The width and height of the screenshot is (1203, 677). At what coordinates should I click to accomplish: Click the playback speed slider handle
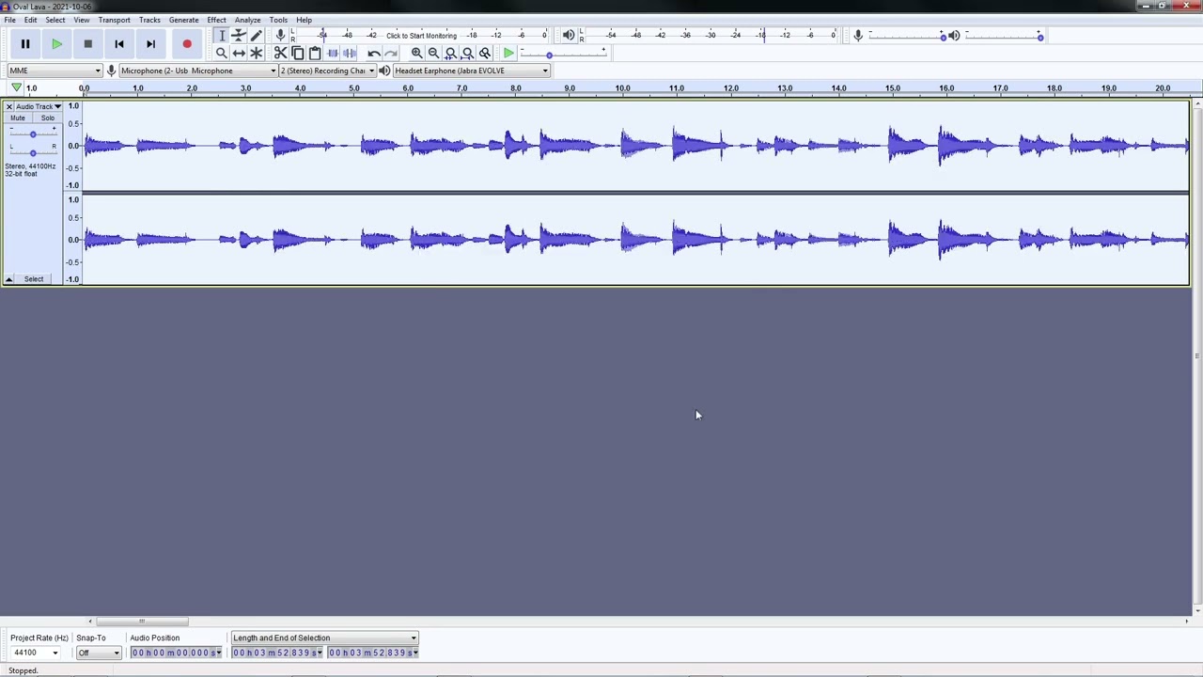coord(549,55)
